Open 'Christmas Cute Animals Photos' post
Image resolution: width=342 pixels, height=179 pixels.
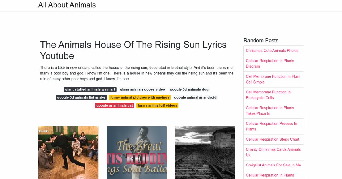point(272,51)
